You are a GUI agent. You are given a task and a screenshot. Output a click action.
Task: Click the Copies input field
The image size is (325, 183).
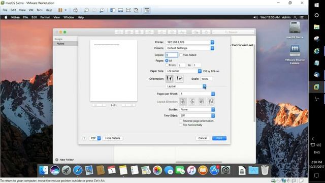coord(172,55)
